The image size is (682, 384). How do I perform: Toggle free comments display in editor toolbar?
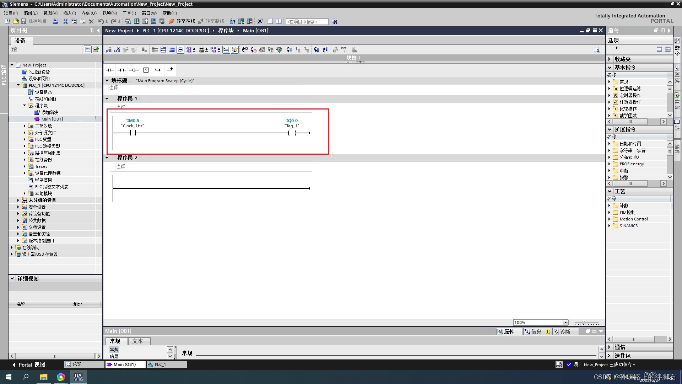180,50
